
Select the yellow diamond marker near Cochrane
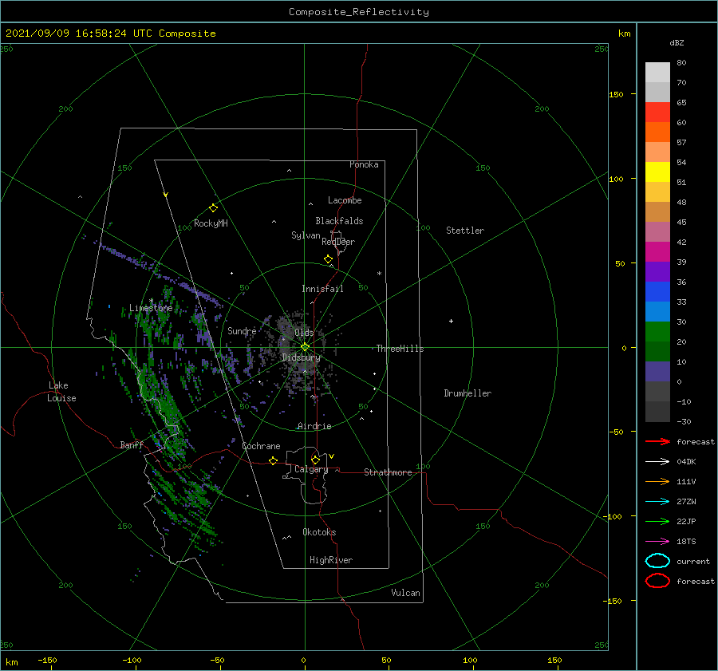(274, 460)
